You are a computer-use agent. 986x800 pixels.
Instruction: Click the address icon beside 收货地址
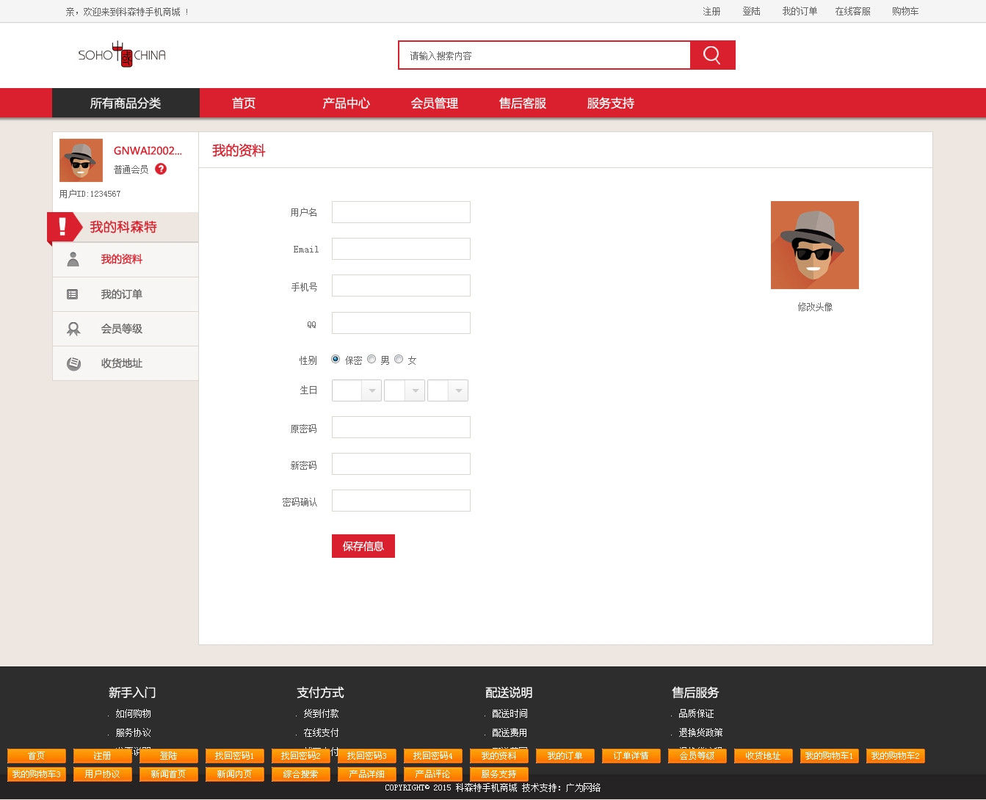click(x=73, y=363)
